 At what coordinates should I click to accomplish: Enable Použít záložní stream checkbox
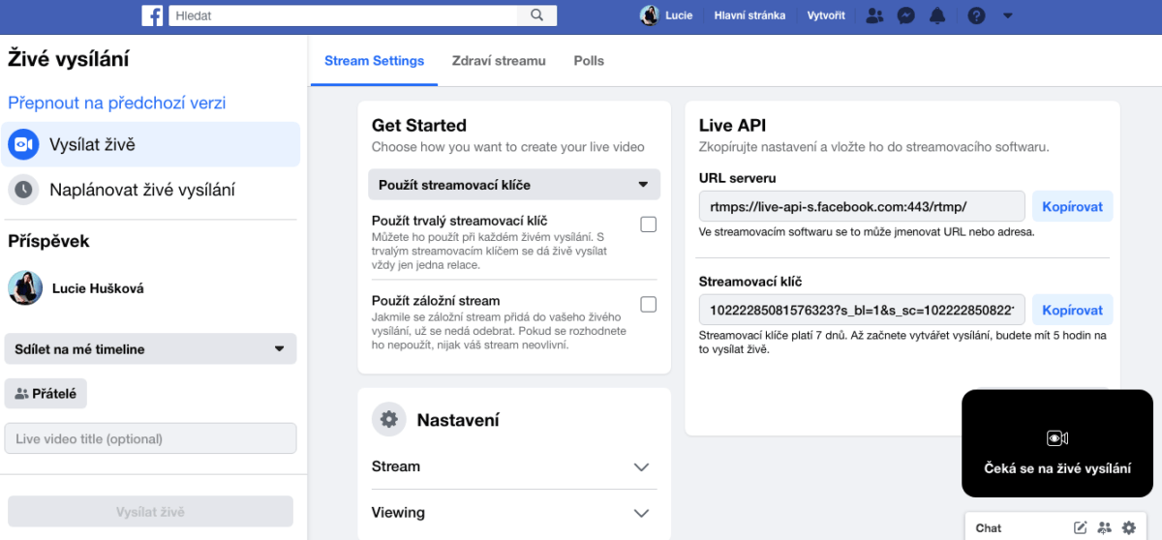pyautogui.click(x=649, y=305)
